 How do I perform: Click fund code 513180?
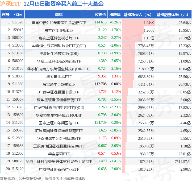(x=18, y=53)
